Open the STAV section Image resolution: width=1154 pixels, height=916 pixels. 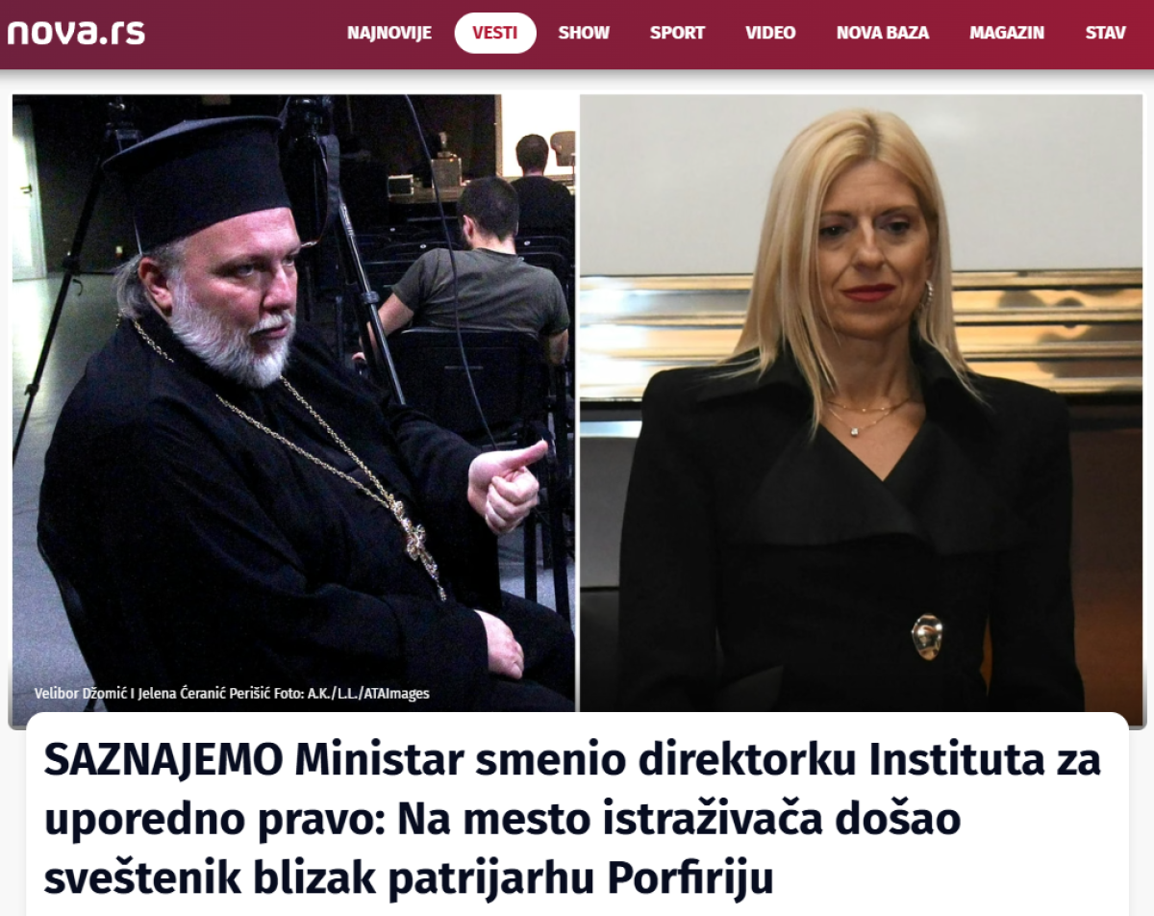[1105, 33]
